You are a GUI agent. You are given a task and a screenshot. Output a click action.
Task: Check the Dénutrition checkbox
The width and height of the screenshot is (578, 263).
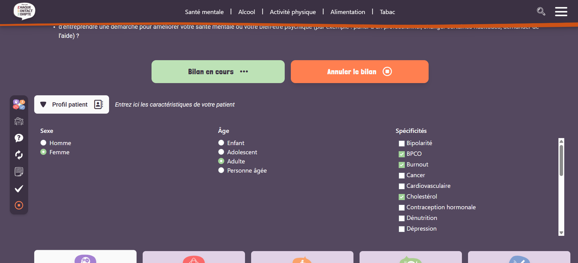(402, 218)
